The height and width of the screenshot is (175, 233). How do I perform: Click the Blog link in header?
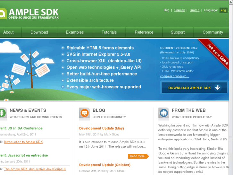[x=167, y=10]
